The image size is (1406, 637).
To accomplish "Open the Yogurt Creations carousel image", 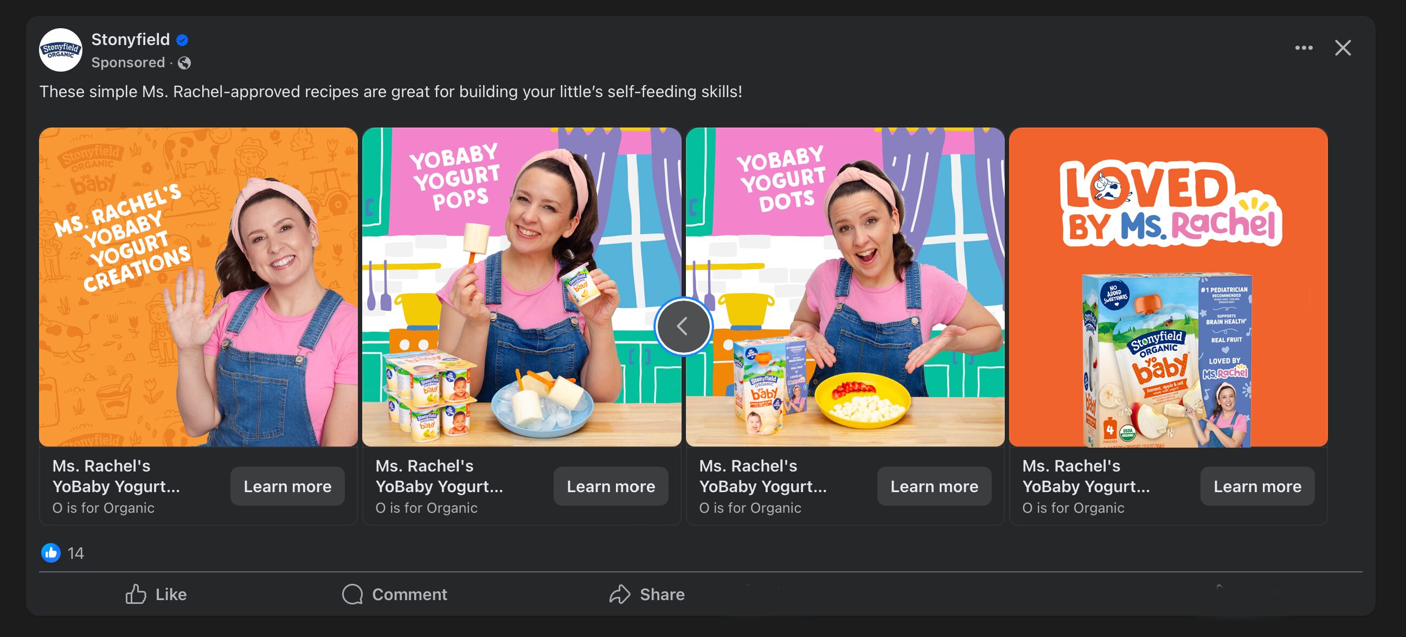I will pyautogui.click(x=198, y=287).
